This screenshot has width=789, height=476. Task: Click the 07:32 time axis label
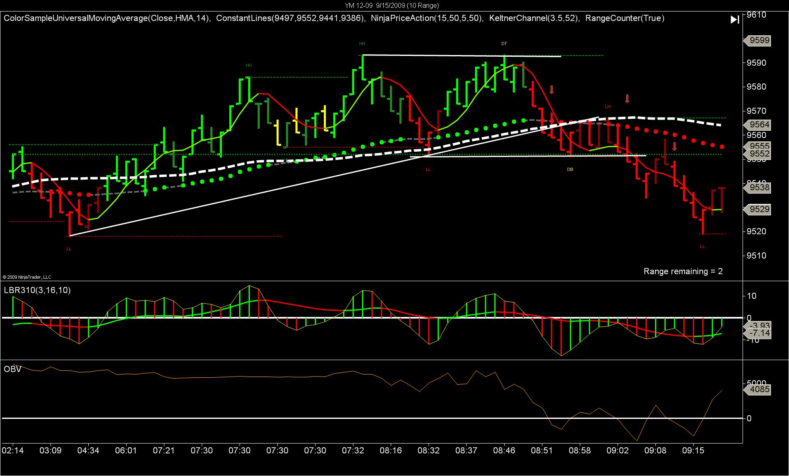353,451
